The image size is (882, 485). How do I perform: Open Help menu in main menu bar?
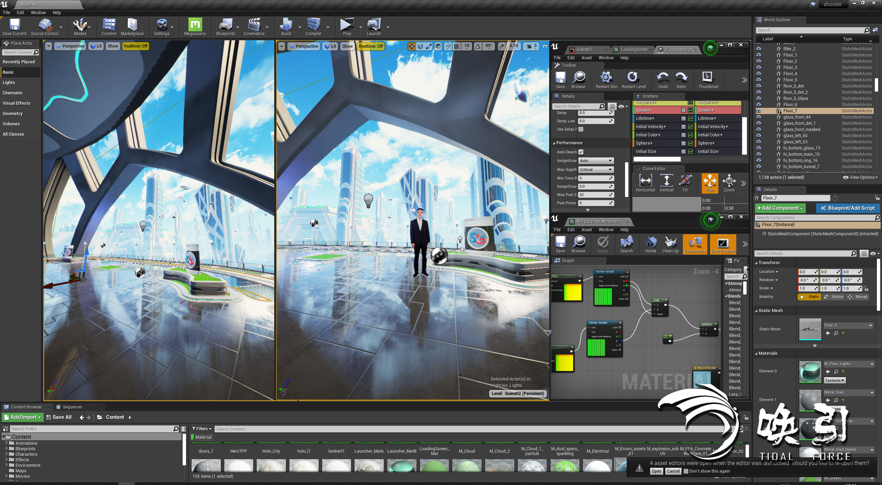[x=57, y=12]
